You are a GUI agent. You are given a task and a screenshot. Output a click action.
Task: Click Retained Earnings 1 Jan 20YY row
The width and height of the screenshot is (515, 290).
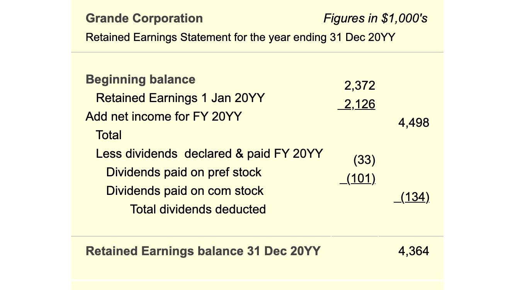pyautogui.click(x=180, y=98)
